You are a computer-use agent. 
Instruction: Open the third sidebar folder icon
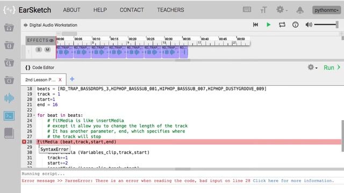tap(9, 63)
